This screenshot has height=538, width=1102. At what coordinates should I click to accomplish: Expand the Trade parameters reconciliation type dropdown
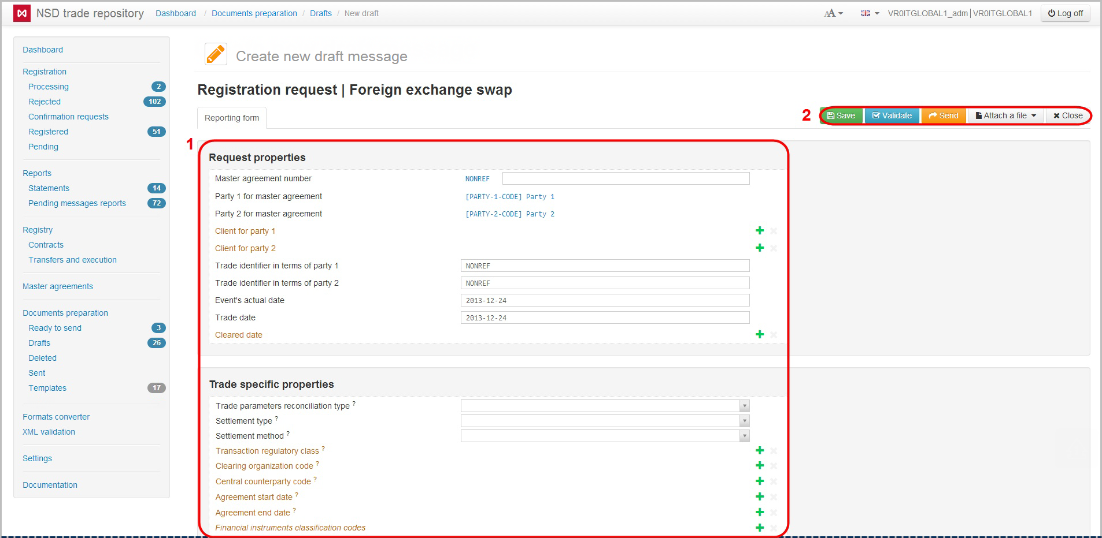[x=744, y=406]
